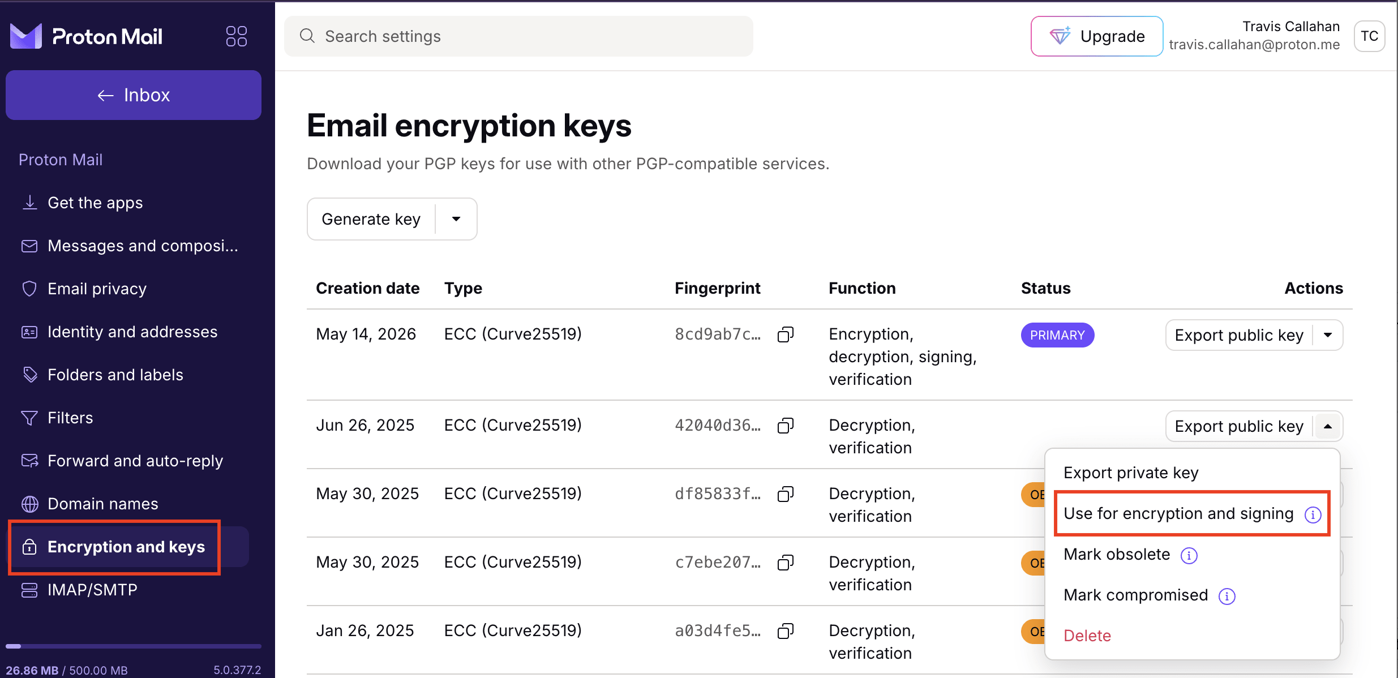Copy fingerprint a03d4fe5 to clipboard

click(786, 631)
